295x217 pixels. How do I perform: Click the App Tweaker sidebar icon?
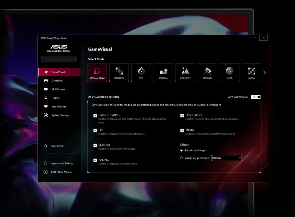(46, 107)
